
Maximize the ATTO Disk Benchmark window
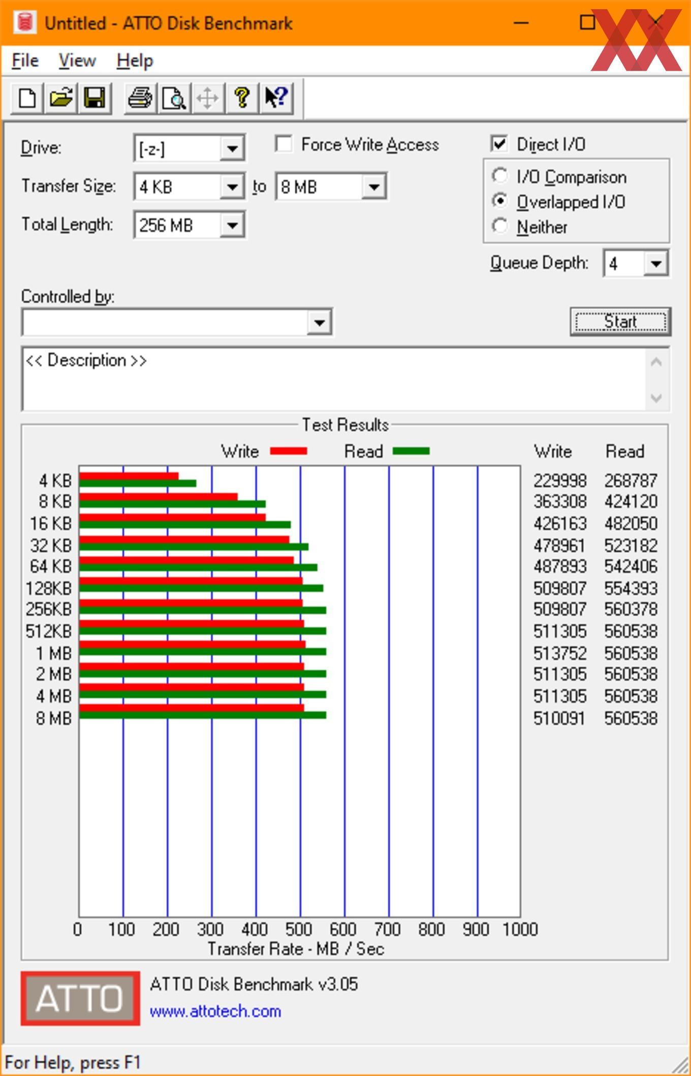coord(587,22)
